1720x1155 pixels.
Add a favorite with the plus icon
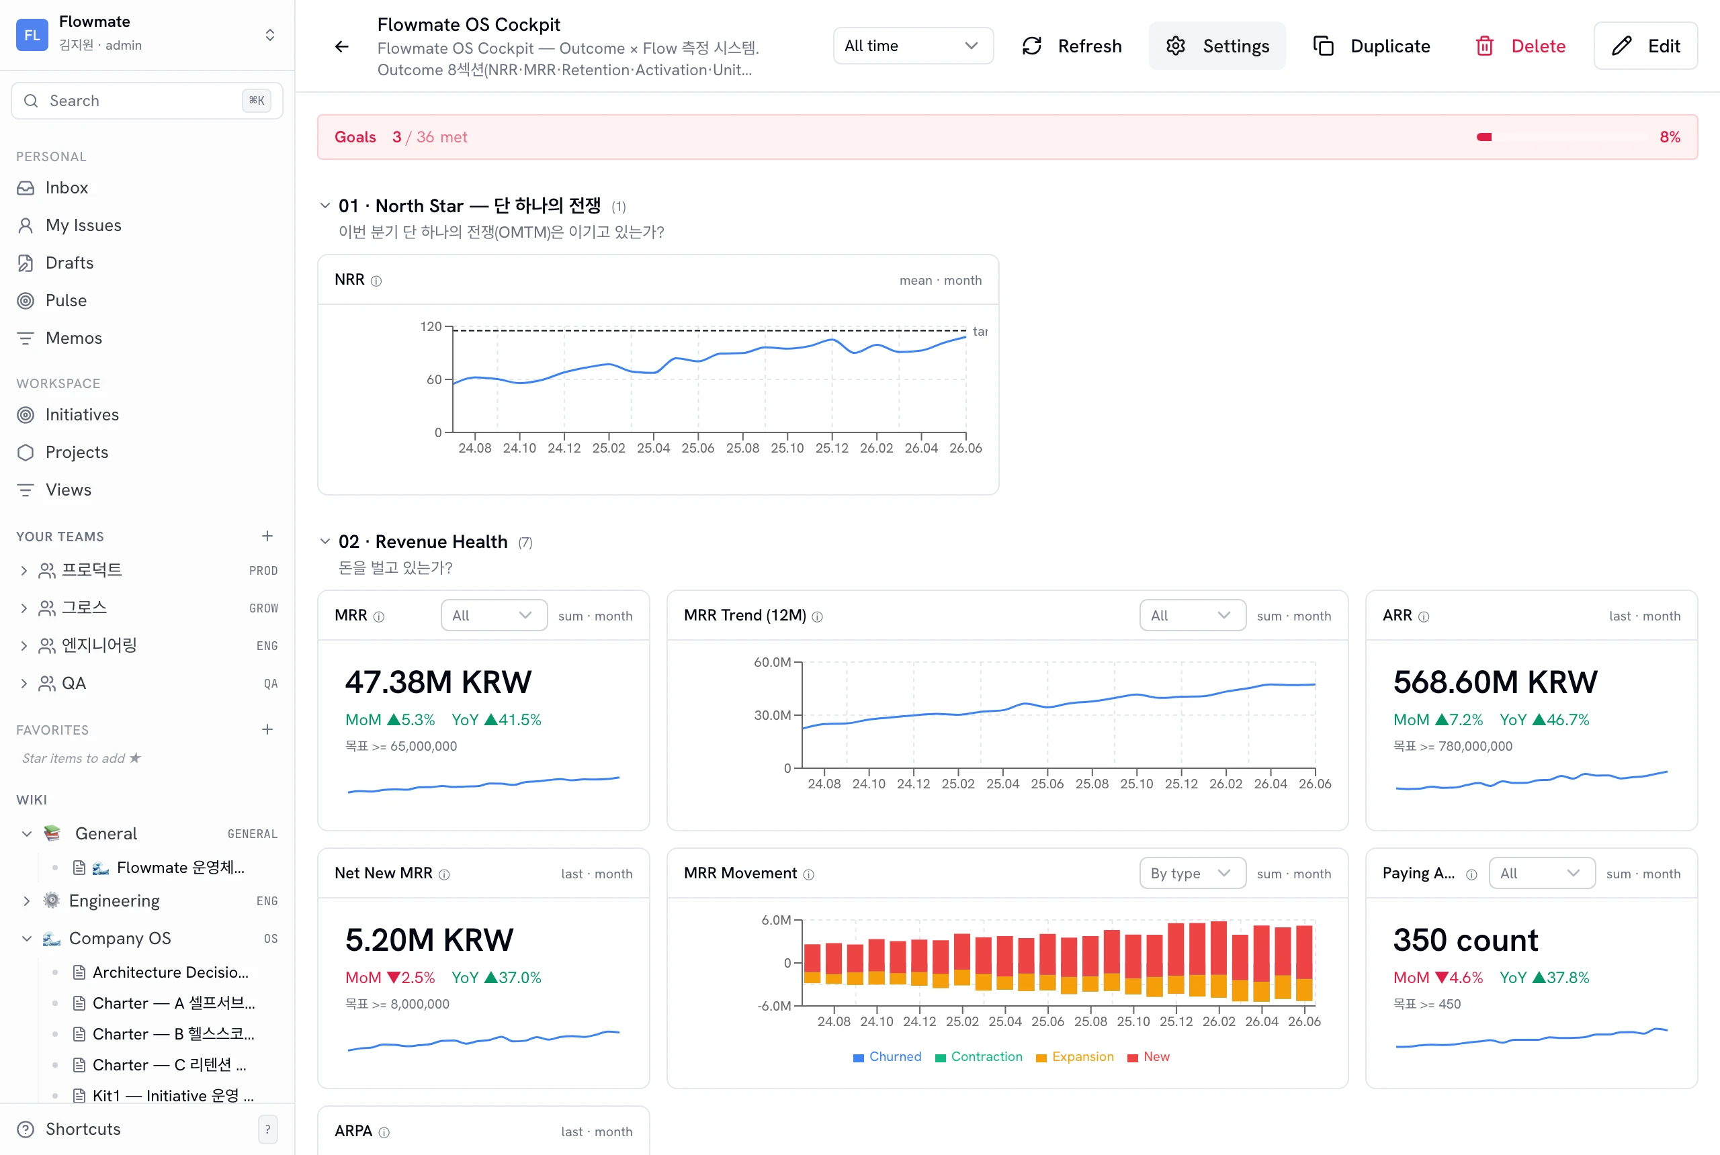coord(267,729)
